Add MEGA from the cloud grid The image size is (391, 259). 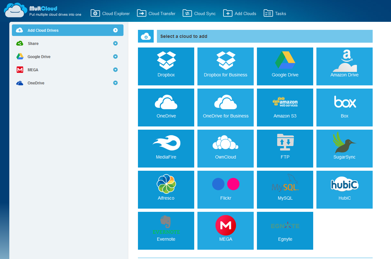[x=225, y=231]
